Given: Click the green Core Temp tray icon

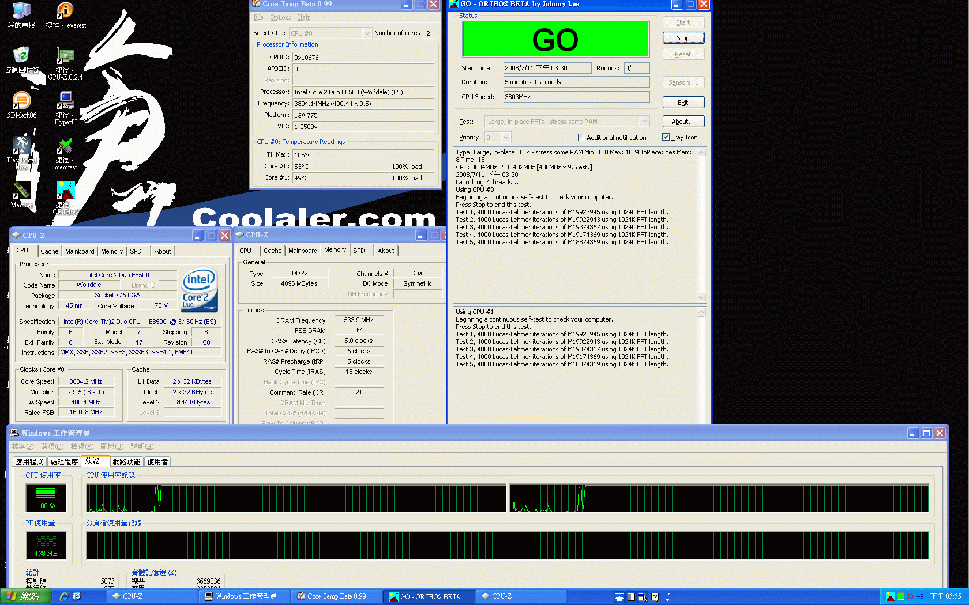Looking at the screenshot, I should point(901,596).
